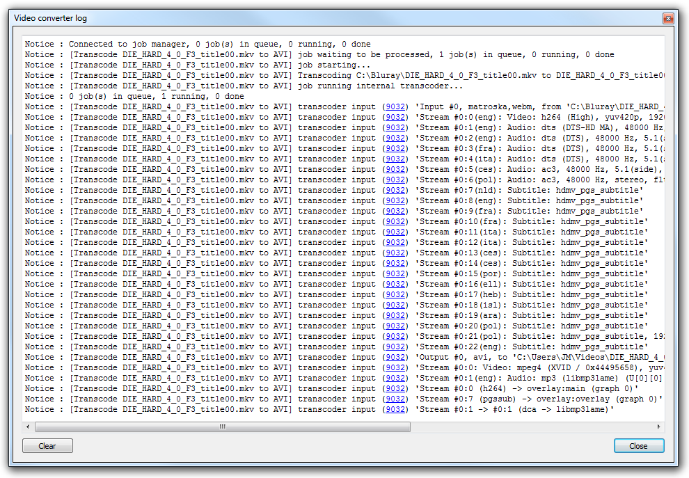This screenshot has width=689, height=478.
Task: Open 9032 link on the h264 video stream line
Action: [x=396, y=117]
